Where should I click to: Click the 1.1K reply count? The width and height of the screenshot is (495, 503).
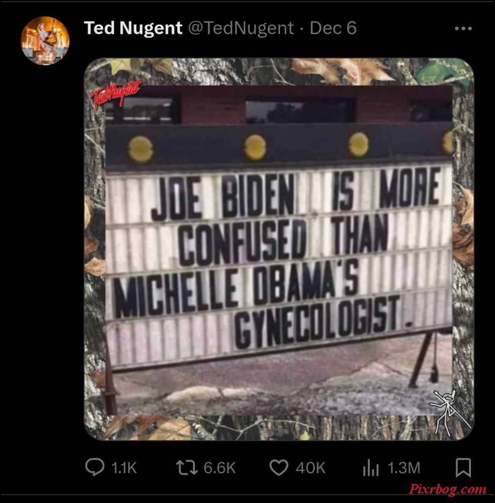124,468
